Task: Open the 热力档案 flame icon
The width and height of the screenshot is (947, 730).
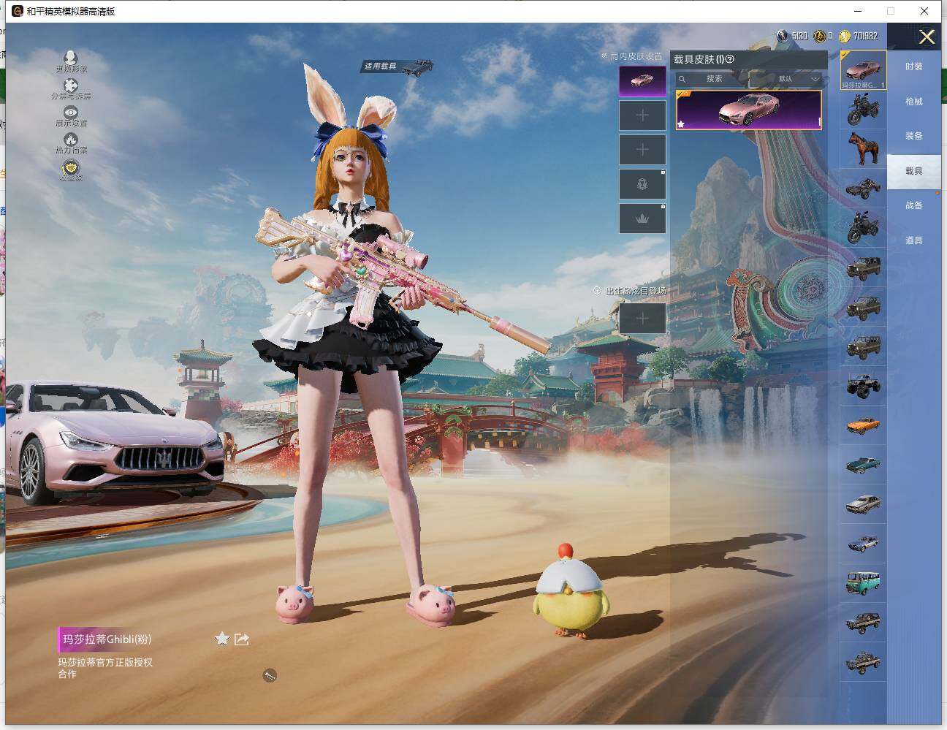Action: (x=71, y=140)
